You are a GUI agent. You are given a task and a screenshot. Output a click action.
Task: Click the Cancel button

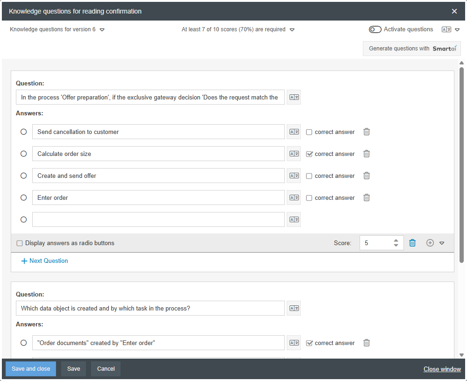click(x=106, y=369)
